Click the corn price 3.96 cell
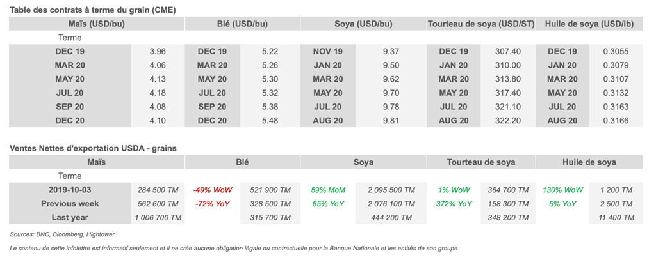Viewport: 656px width, 260px height. [157, 51]
